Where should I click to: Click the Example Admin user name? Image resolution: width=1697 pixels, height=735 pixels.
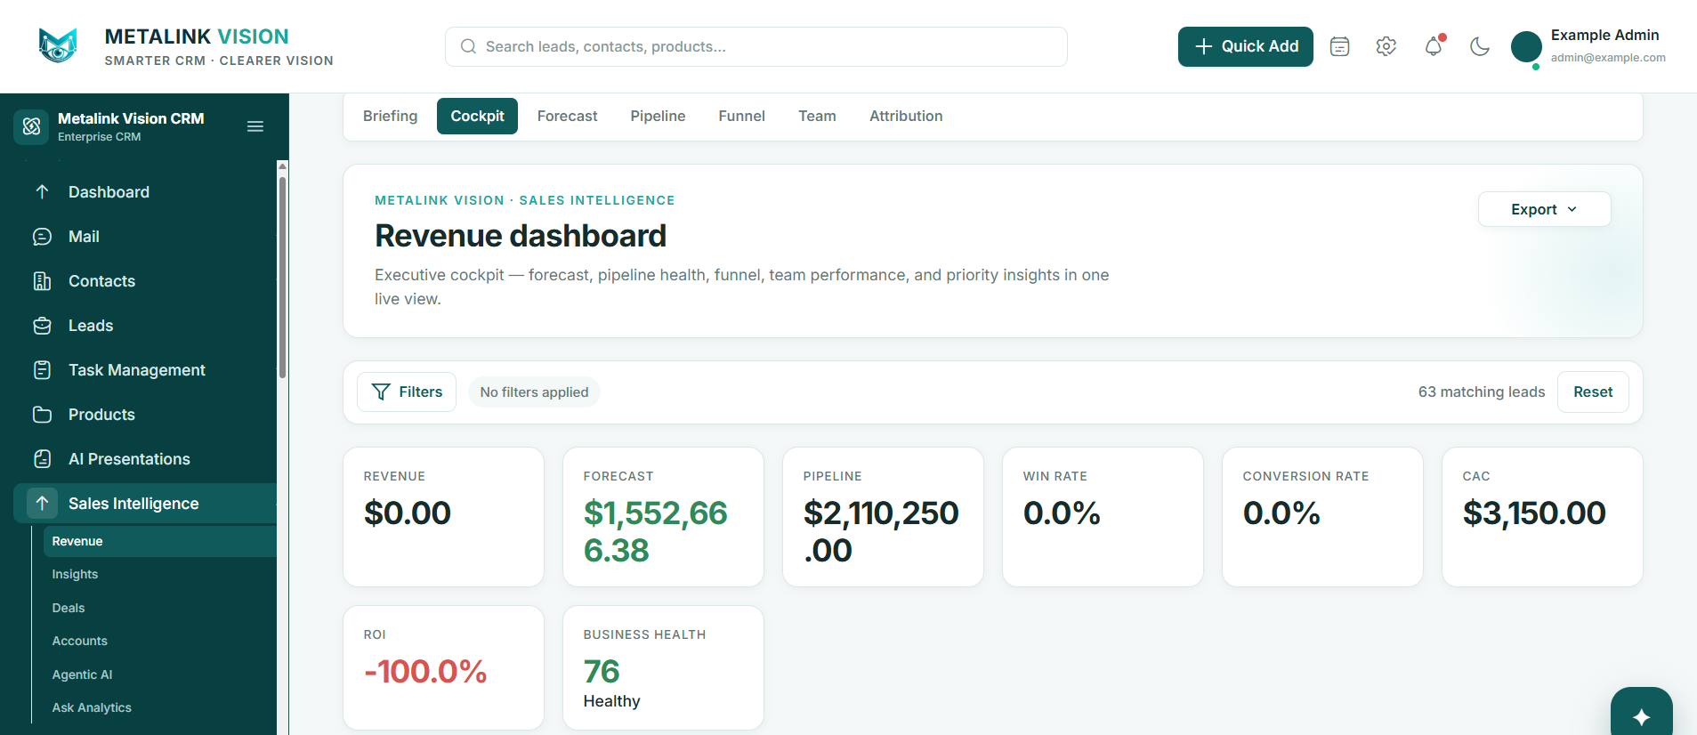coord(1604,36)
